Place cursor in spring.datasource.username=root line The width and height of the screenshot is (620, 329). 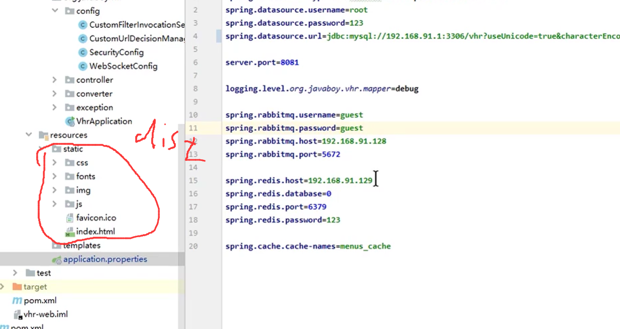pos(297,10)
